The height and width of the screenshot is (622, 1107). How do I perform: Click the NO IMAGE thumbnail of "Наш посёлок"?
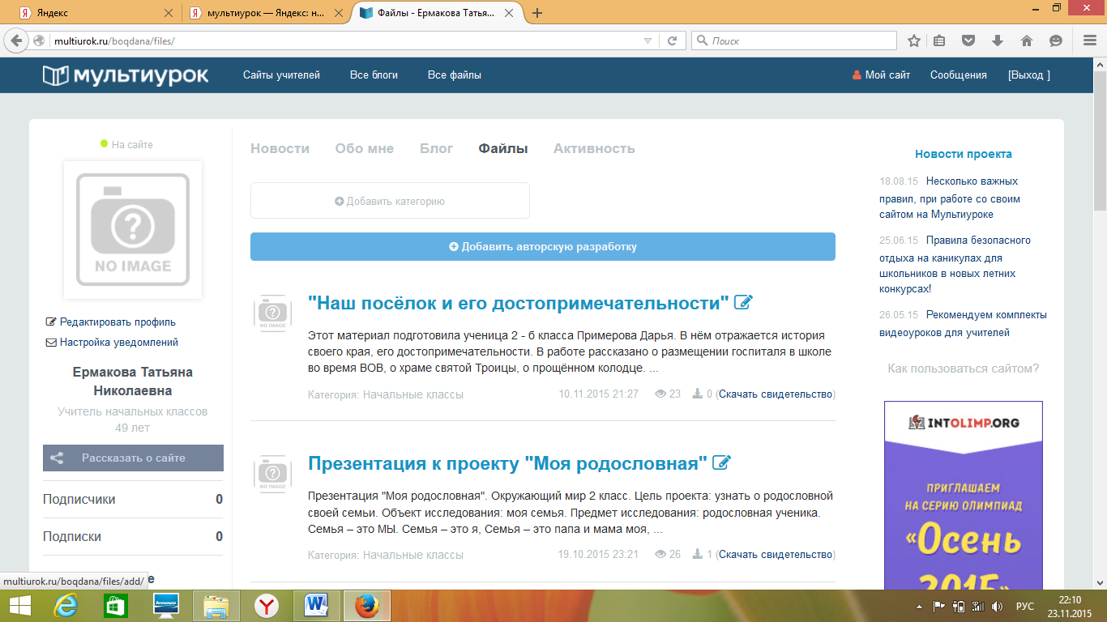coord(272,313)
